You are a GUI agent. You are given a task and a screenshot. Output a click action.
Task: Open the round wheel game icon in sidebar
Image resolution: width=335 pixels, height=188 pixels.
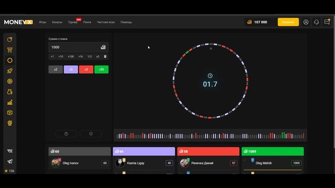click(x=10, y=81)
